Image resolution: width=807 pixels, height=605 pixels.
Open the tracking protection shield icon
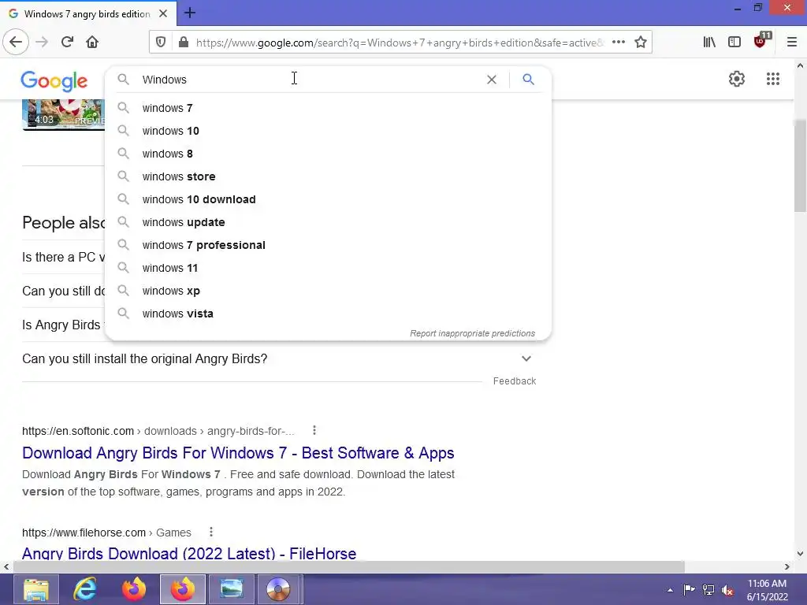(x=161, y=43)
